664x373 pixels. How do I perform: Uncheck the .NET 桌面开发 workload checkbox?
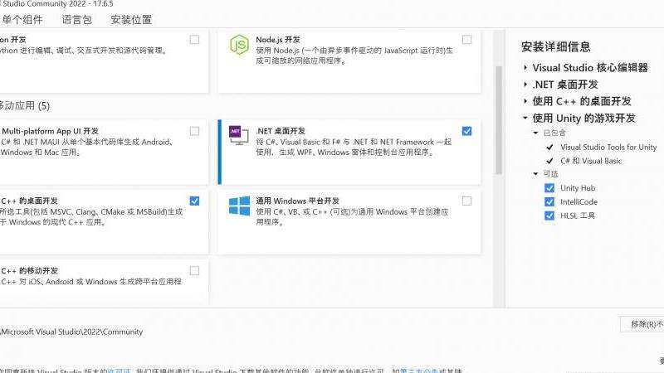466,131
